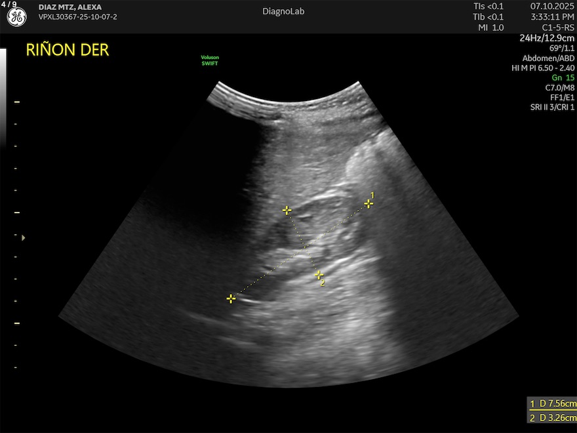Select caliper cross next to number 1
The height and width of the screenshot is (433, 577).
click(368, 204)
